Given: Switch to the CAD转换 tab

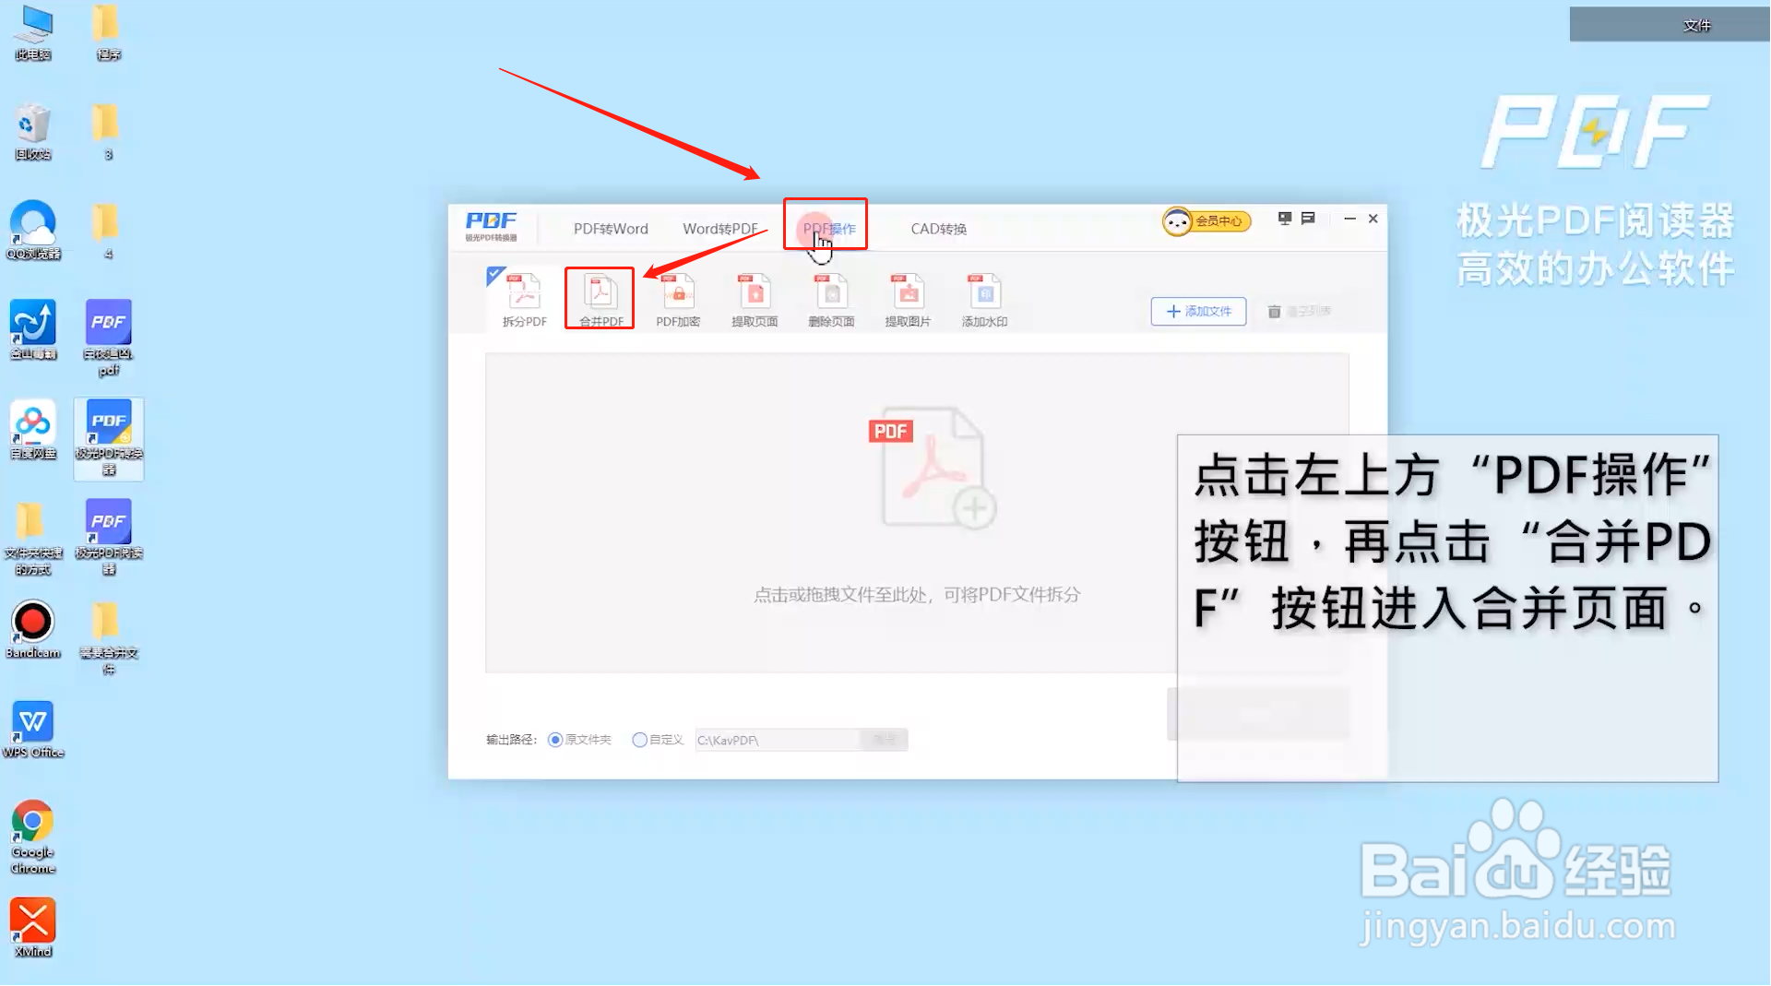Looking at the screenshot, I should pos(939,229).
